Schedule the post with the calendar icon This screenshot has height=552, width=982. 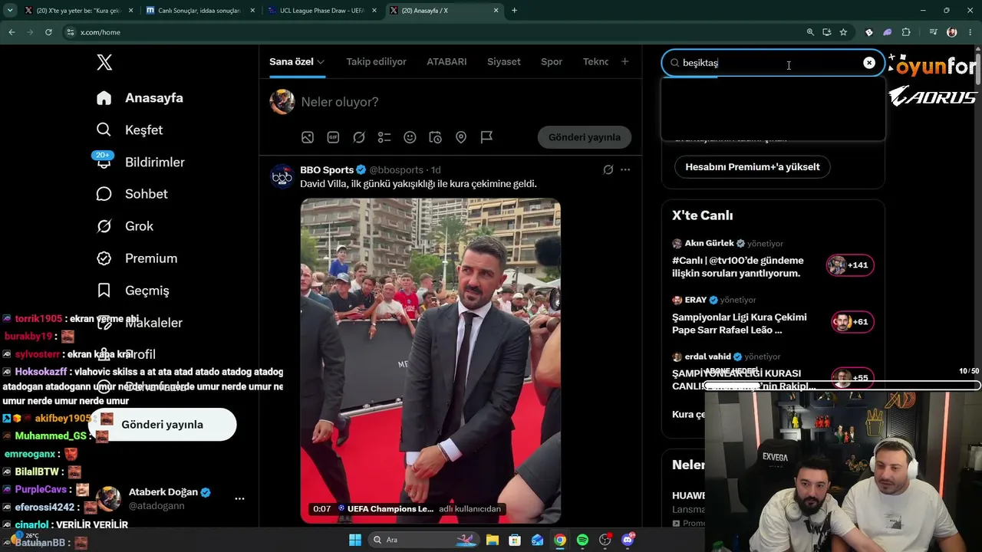(x=435, y=137)
